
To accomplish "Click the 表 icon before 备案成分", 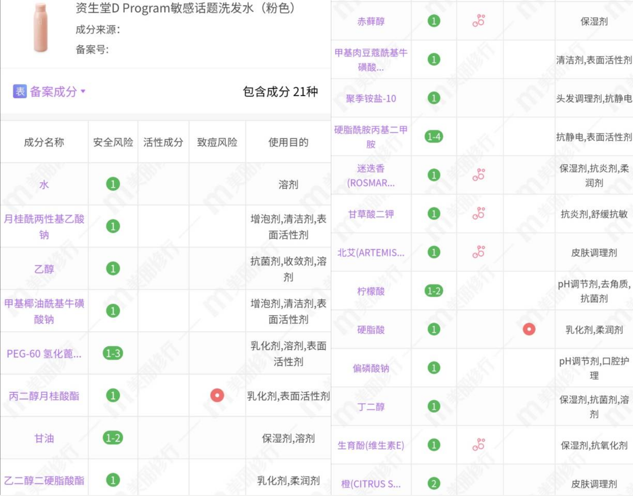I will (20, 91).
